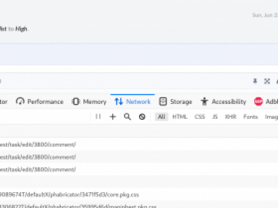
Task: Filter requests to HTML only
Action: [x=180, y=117]
